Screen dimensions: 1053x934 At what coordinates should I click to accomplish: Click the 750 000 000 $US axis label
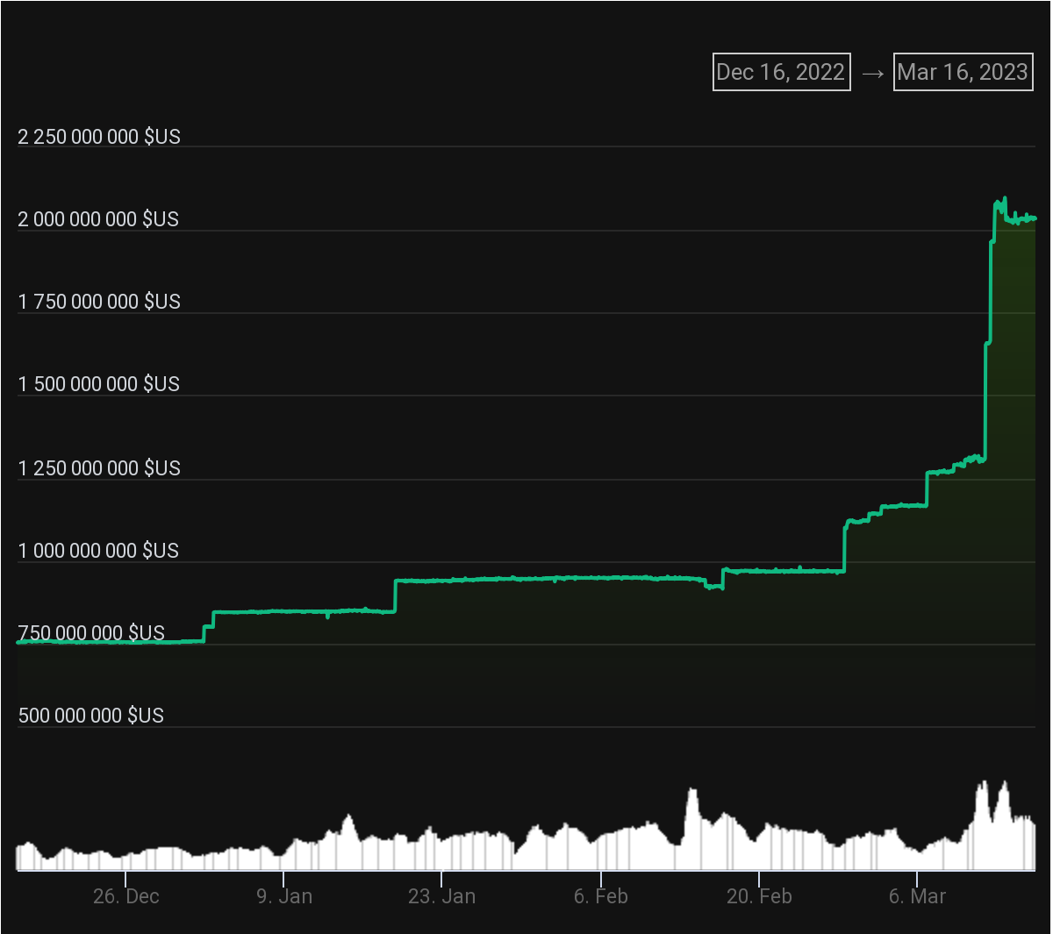pyautogui.click(x=92, y=632)
